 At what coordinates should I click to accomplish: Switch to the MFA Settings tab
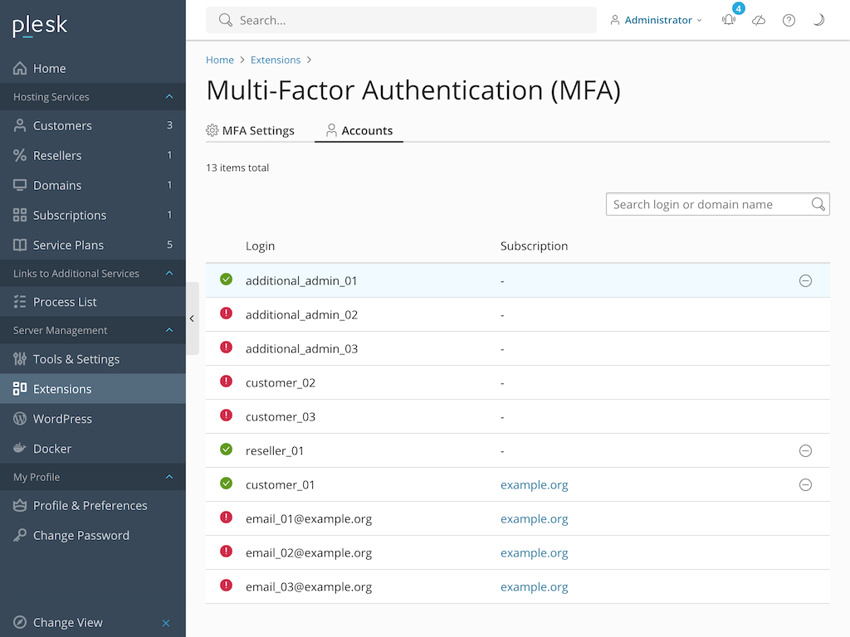pos(250,130)
